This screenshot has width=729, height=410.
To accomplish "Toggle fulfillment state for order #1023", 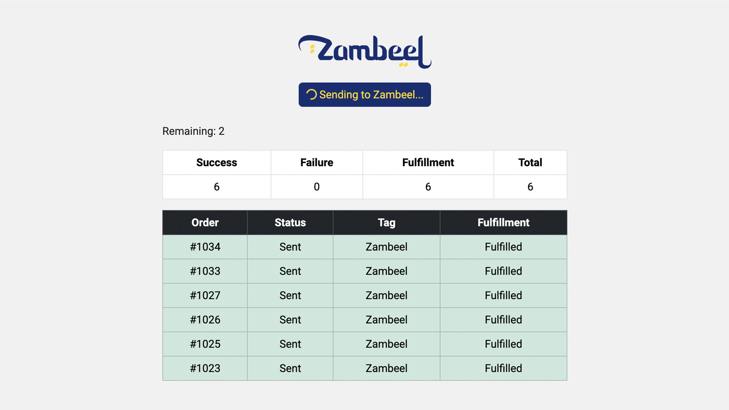I will (x=503, y=368).
